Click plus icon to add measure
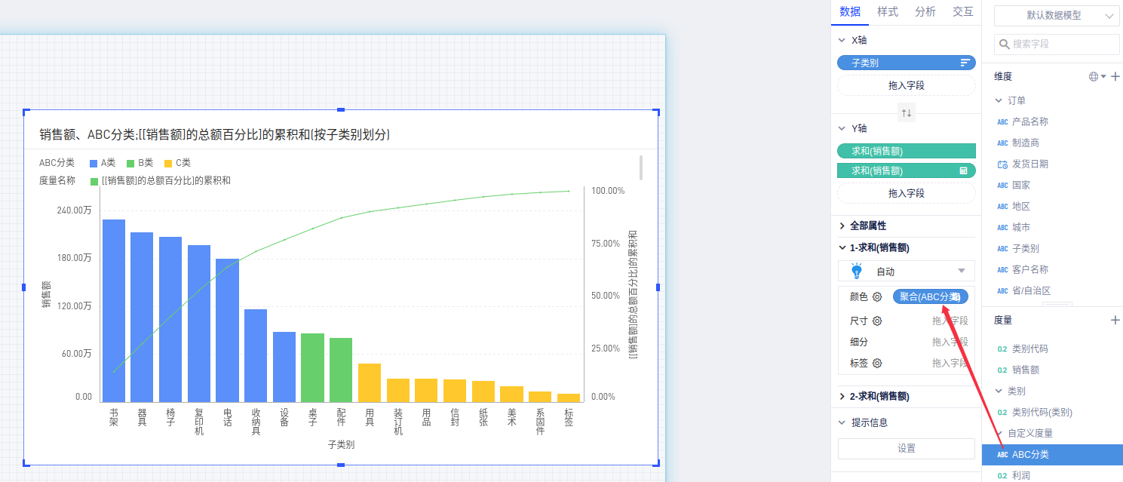The width and height of the screenshot is (1123, 482). pyautogui.click(x=1115, y=321)
